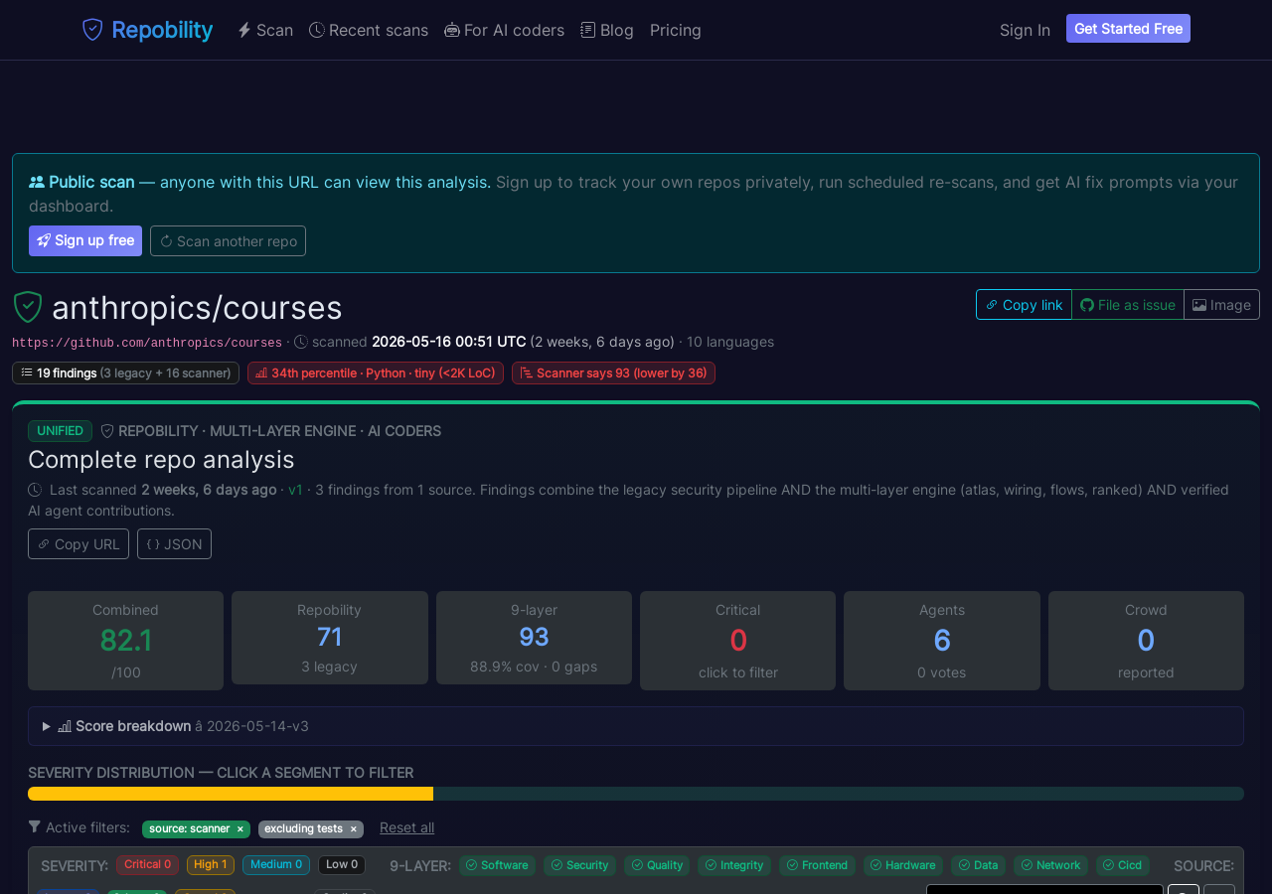Click the 'Public scan' banner label

91,182
